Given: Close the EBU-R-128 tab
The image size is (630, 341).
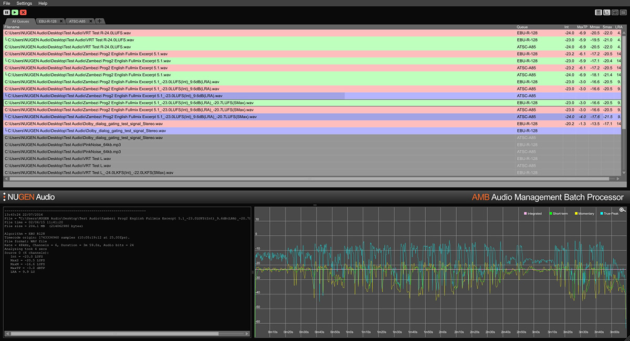Looking at the screenshot, I should (x=61, y=21).
